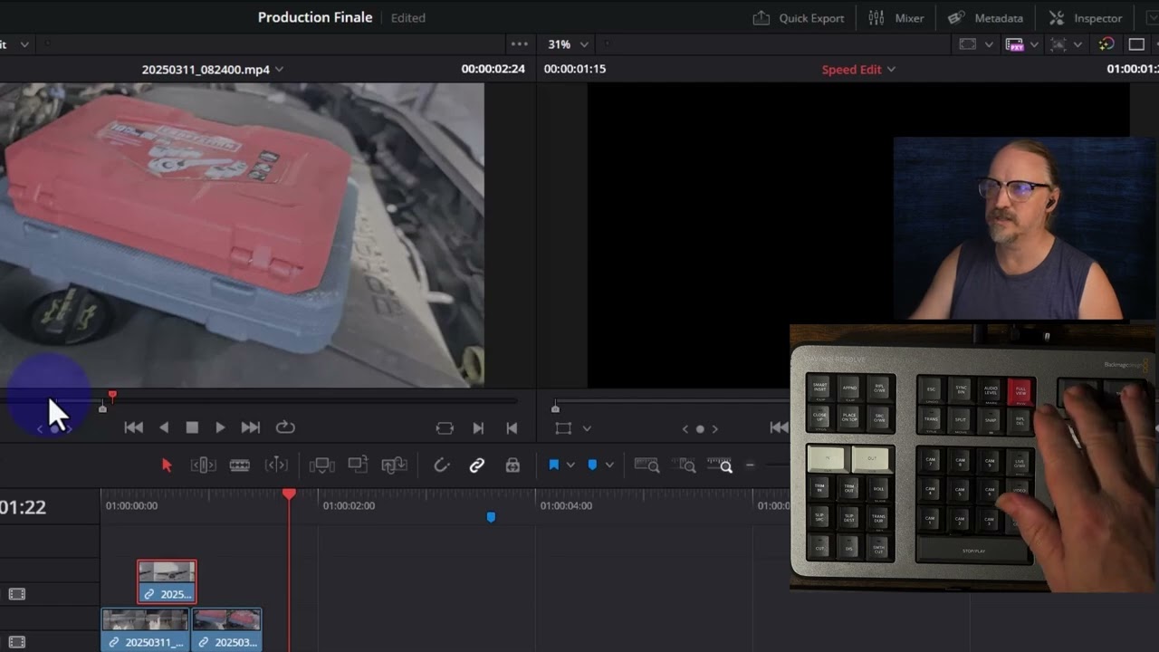The width and height of the screenshot is (1159, 652).
Task: Click the detail zoom icon
Action: [686, 465]
